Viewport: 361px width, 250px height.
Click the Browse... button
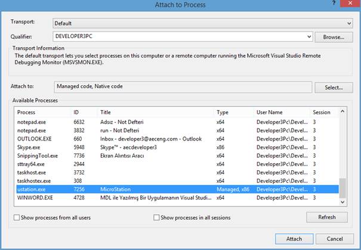[x=334, y=37]
